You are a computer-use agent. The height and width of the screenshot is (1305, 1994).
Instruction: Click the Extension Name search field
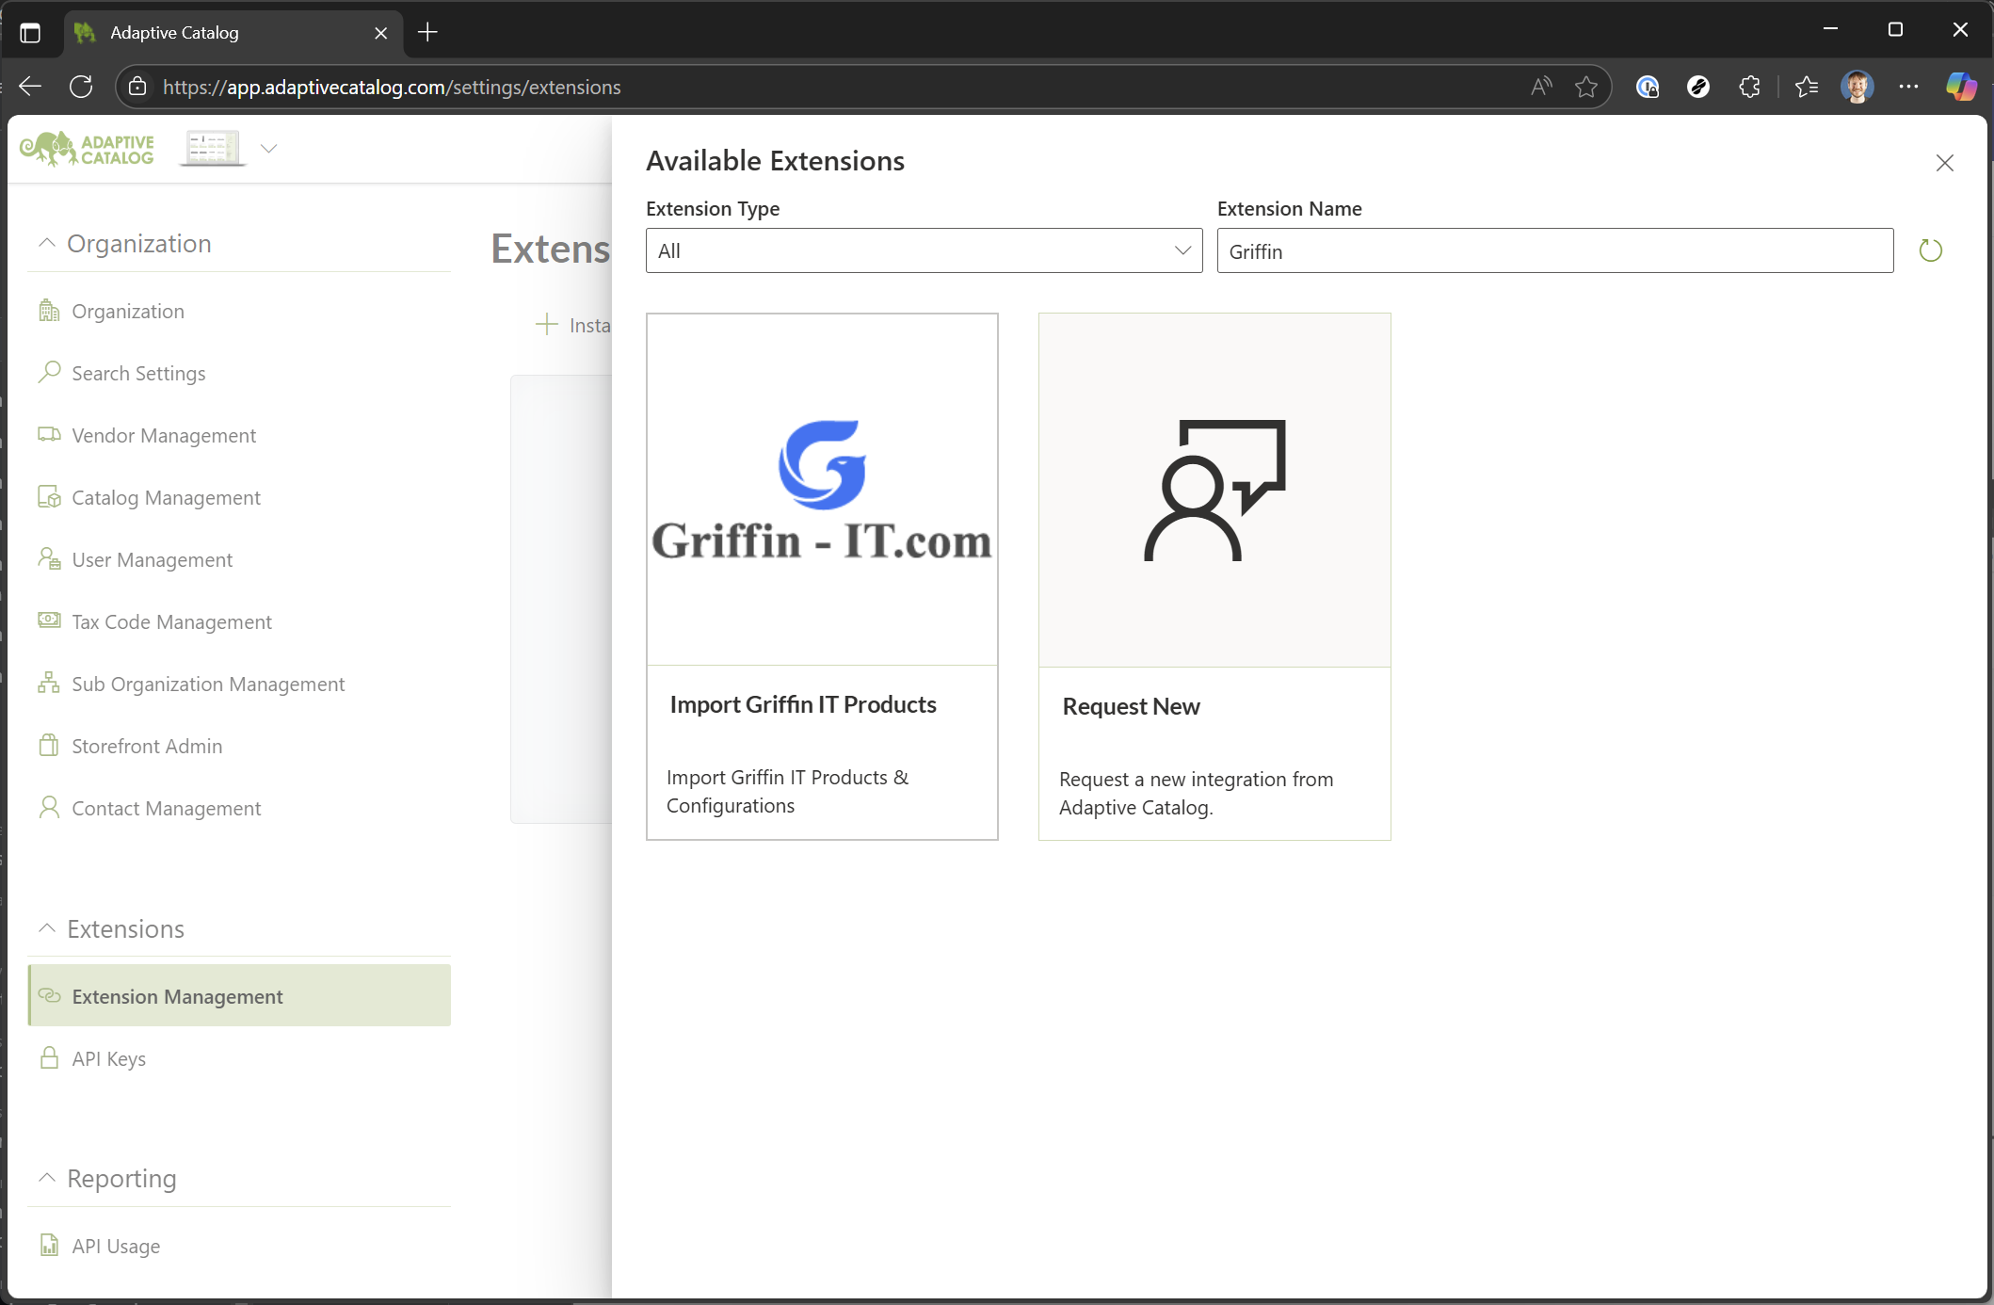(x=1554, y=250)
